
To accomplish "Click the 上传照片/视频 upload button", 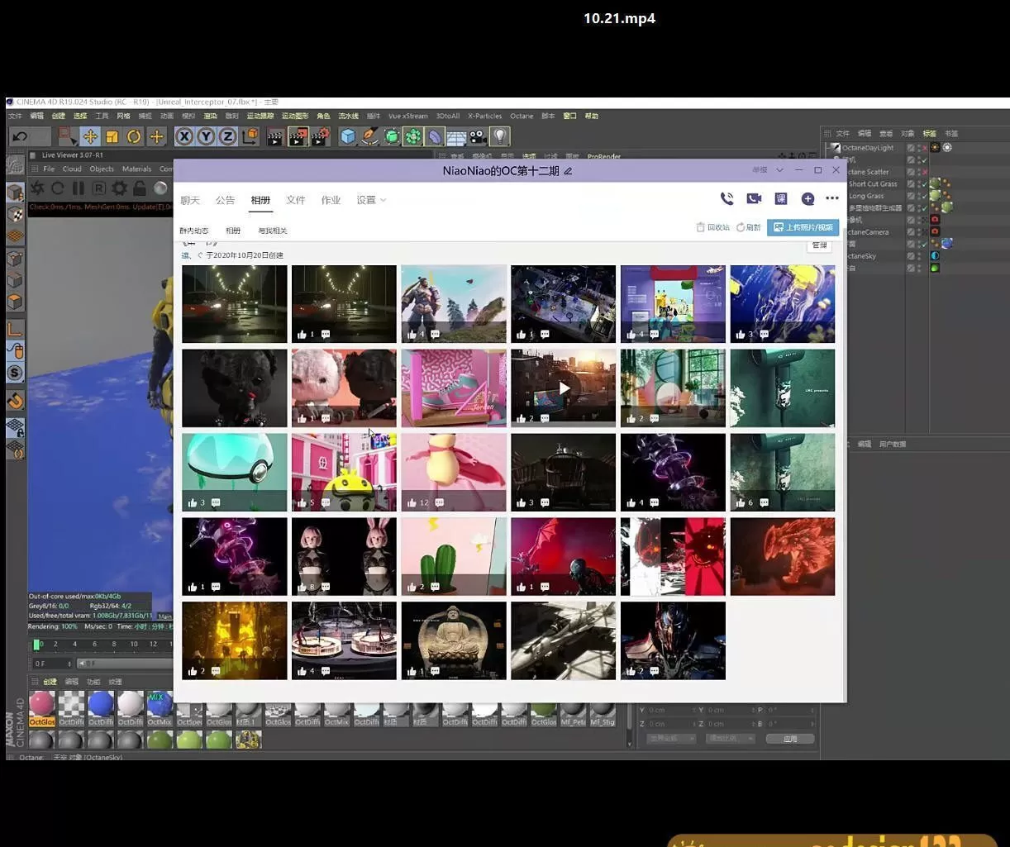I will 803,227.
